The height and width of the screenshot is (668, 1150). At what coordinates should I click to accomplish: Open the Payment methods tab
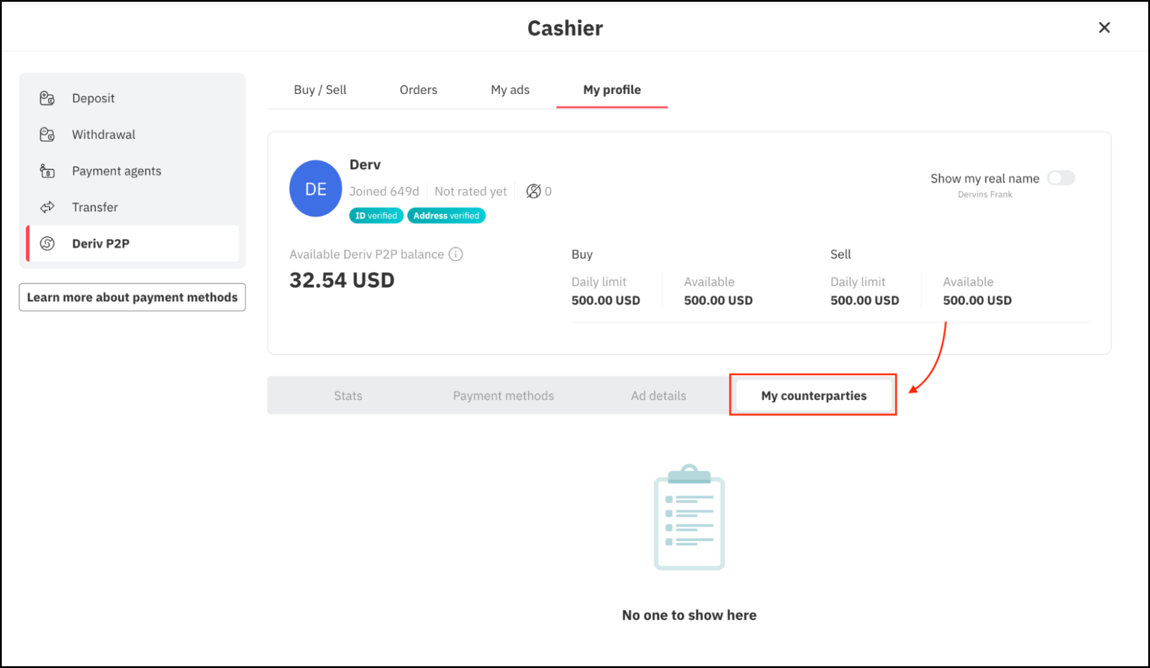tap(503, 395)
